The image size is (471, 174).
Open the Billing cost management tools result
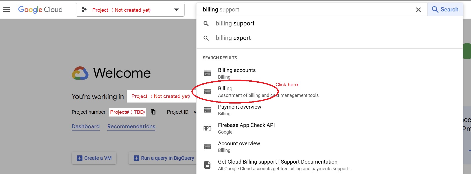(x=330, y=92)
